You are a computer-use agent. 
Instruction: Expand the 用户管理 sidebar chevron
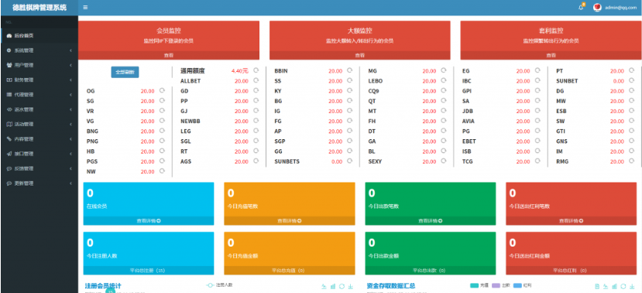tap(70, 66)
